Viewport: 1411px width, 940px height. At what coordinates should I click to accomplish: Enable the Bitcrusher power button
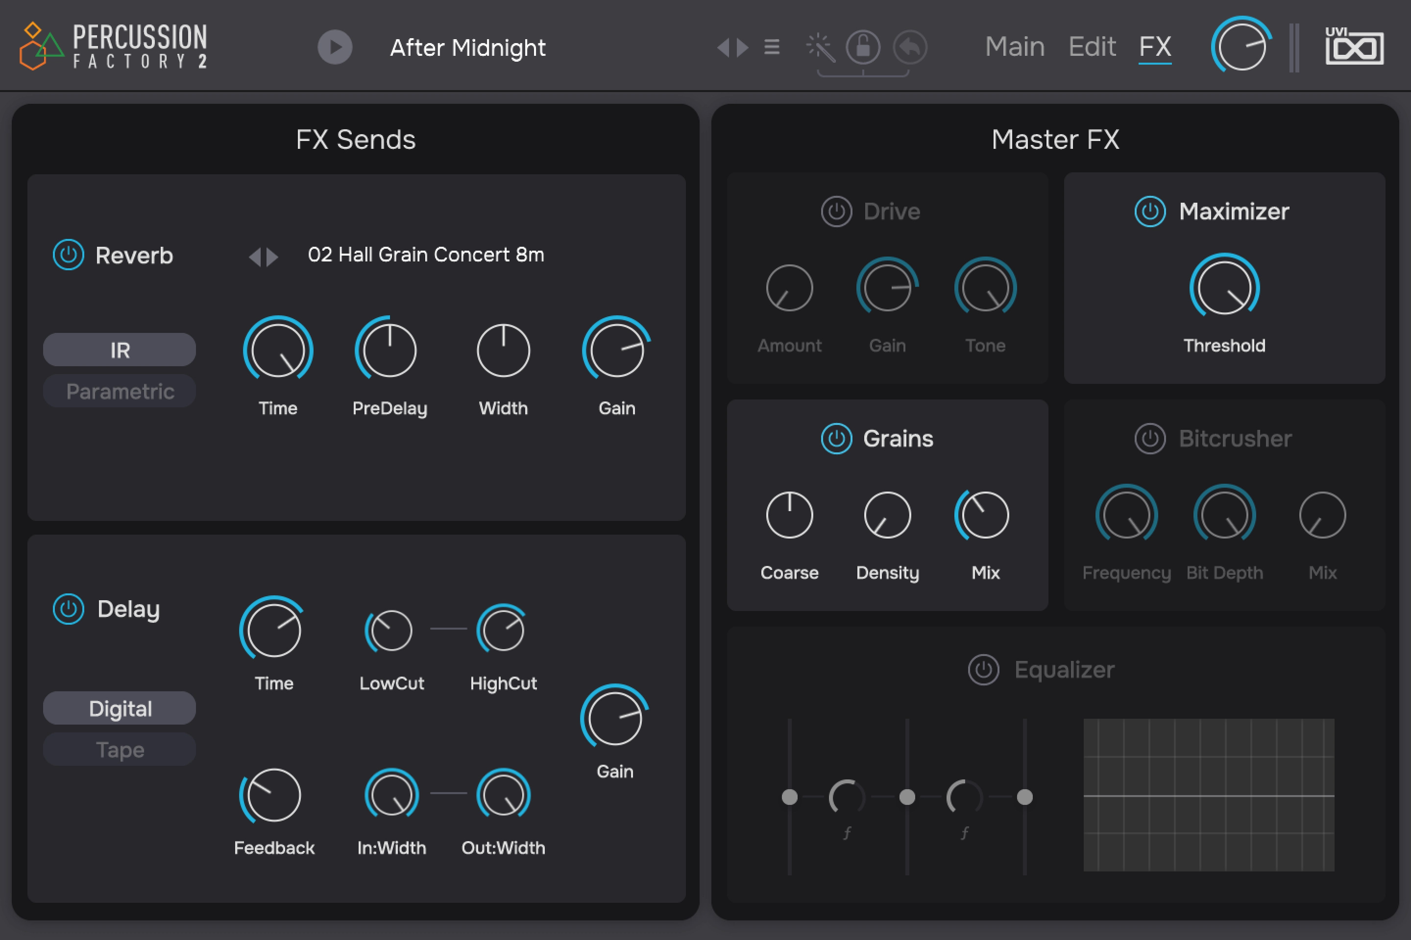tap(1150, 438)
